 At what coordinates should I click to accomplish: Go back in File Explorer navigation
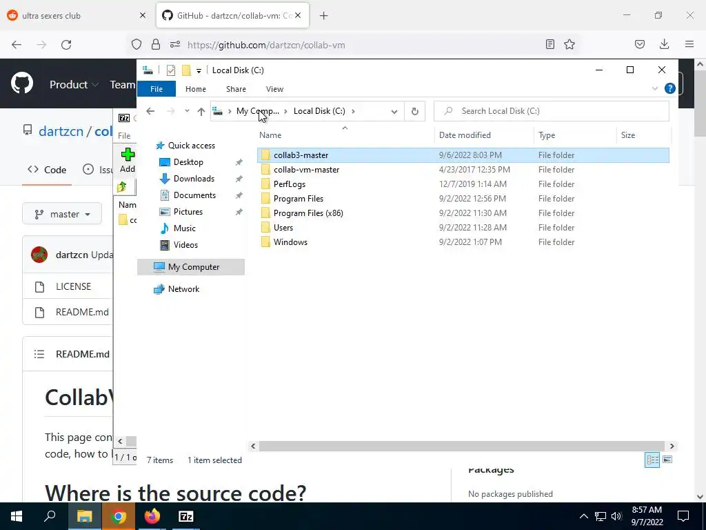(x=150, y=111)
